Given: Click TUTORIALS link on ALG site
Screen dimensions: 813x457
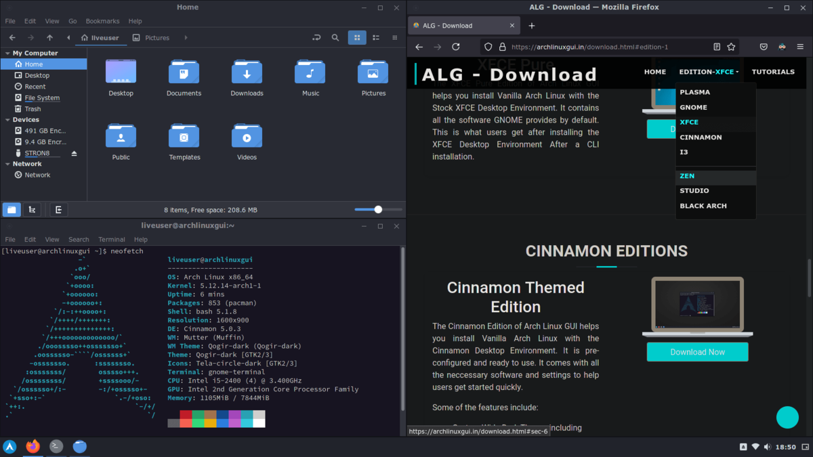Looking at the screenshot, I should (x=773, y=72).
